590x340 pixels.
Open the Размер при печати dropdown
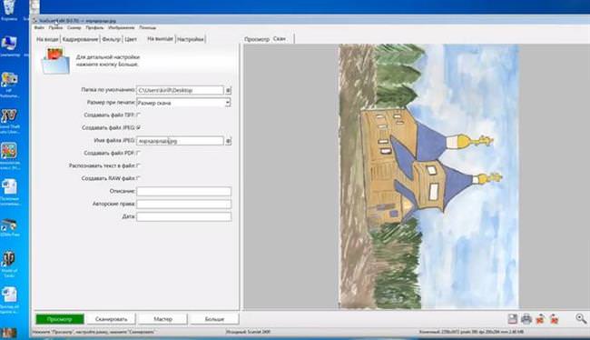coord(183,103)
